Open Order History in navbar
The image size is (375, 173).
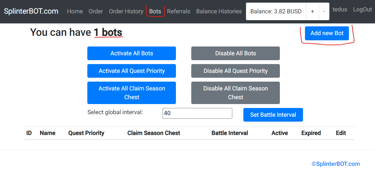coord(126,11)
